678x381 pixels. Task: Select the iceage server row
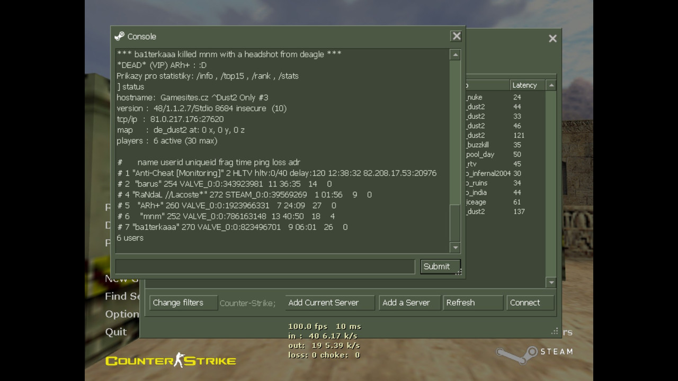tap(505, 202)
